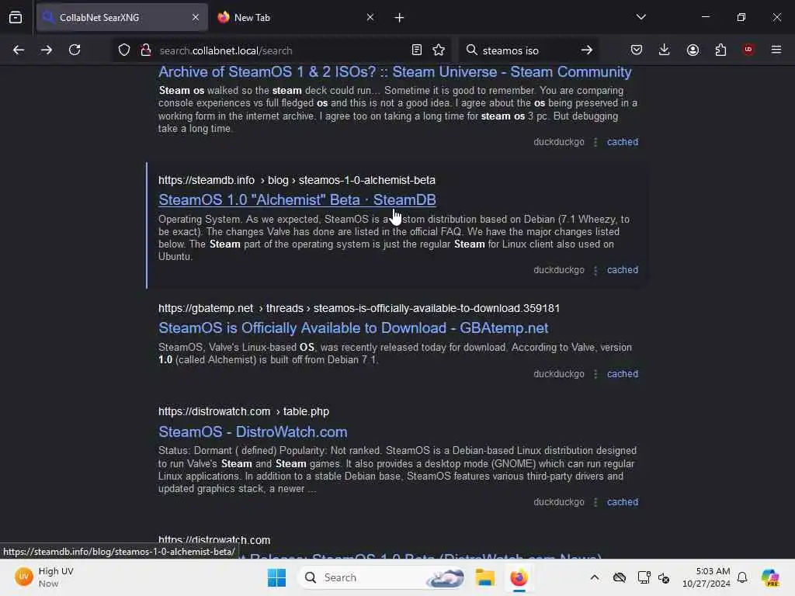
Task: Open the tracking protection shield
Action: (124, 50)
